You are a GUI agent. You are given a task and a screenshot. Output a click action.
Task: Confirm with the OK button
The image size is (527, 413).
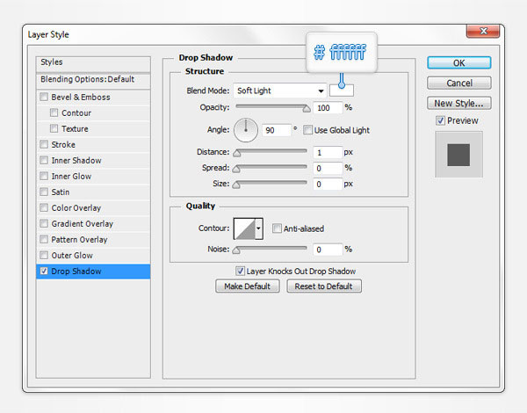459,63
